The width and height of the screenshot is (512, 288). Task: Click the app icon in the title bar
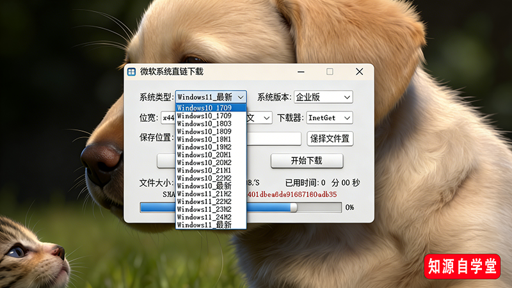[x=131, y=72]
